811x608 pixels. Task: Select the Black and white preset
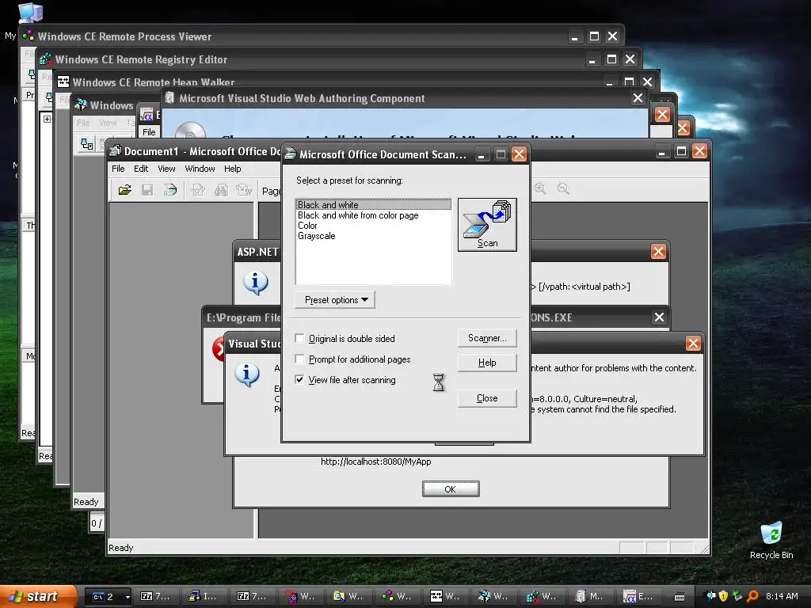[373, 205]
